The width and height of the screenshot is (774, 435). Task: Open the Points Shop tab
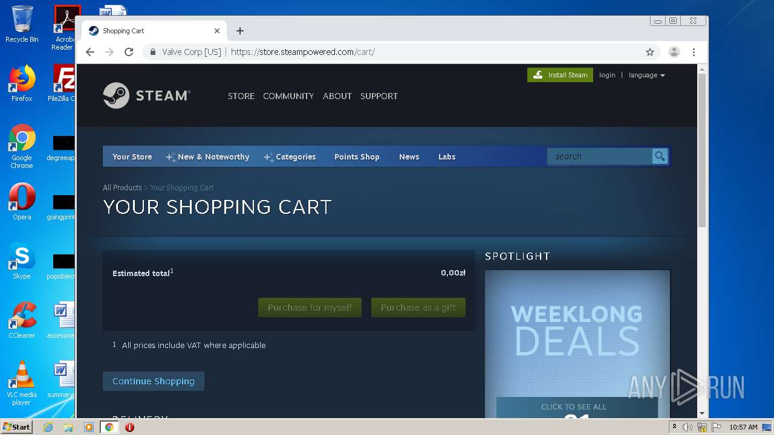(x=357, y=156)
